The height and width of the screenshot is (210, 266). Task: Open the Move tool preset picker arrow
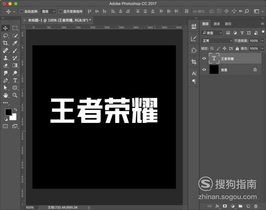[14, 12]
